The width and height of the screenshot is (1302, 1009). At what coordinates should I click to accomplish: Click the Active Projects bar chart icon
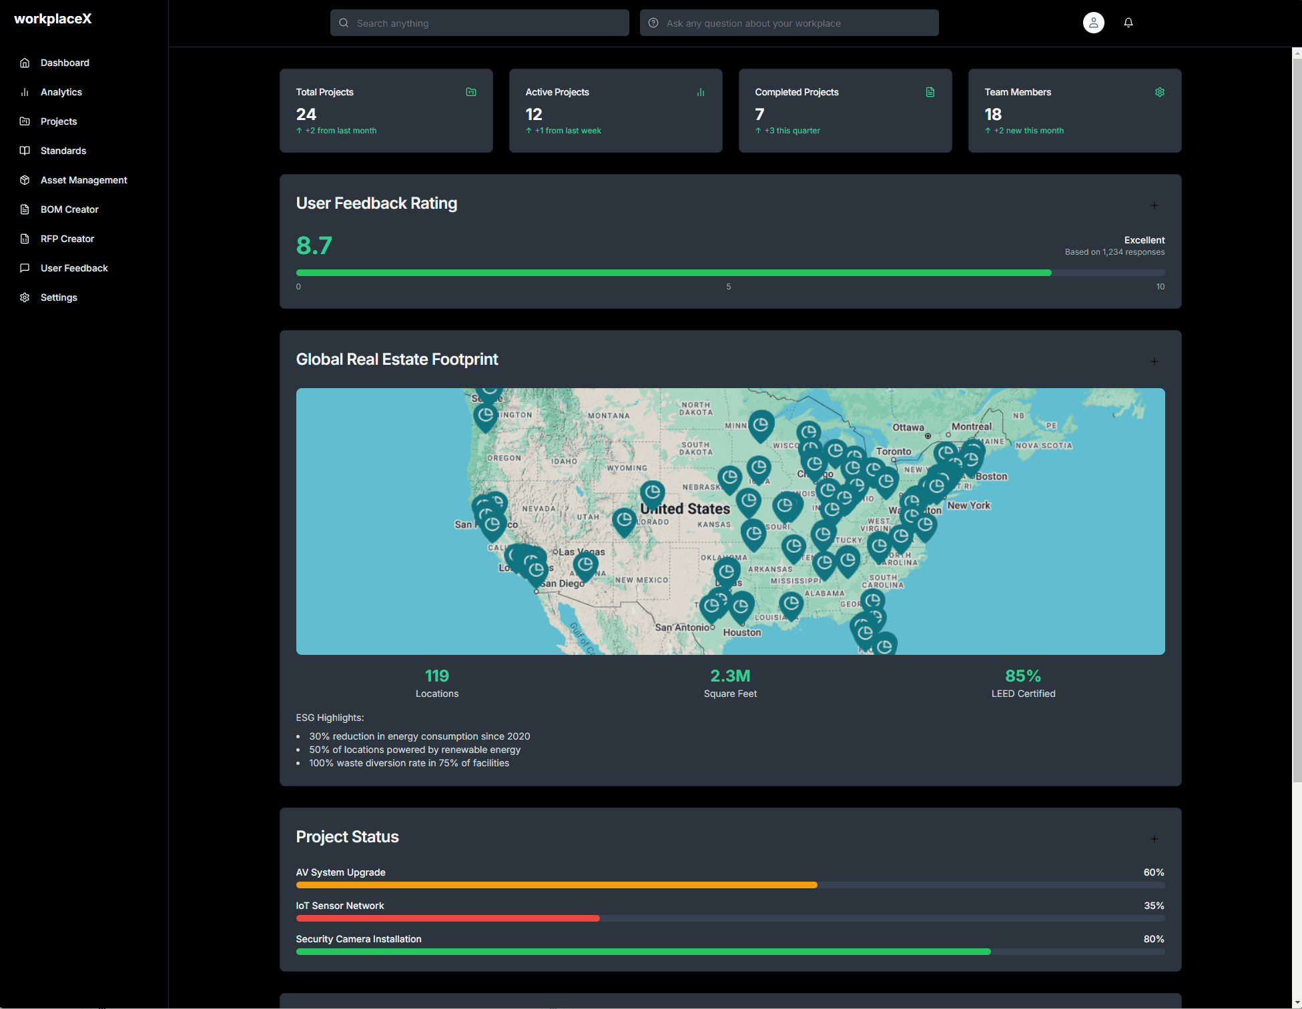(x=701, y=92)
